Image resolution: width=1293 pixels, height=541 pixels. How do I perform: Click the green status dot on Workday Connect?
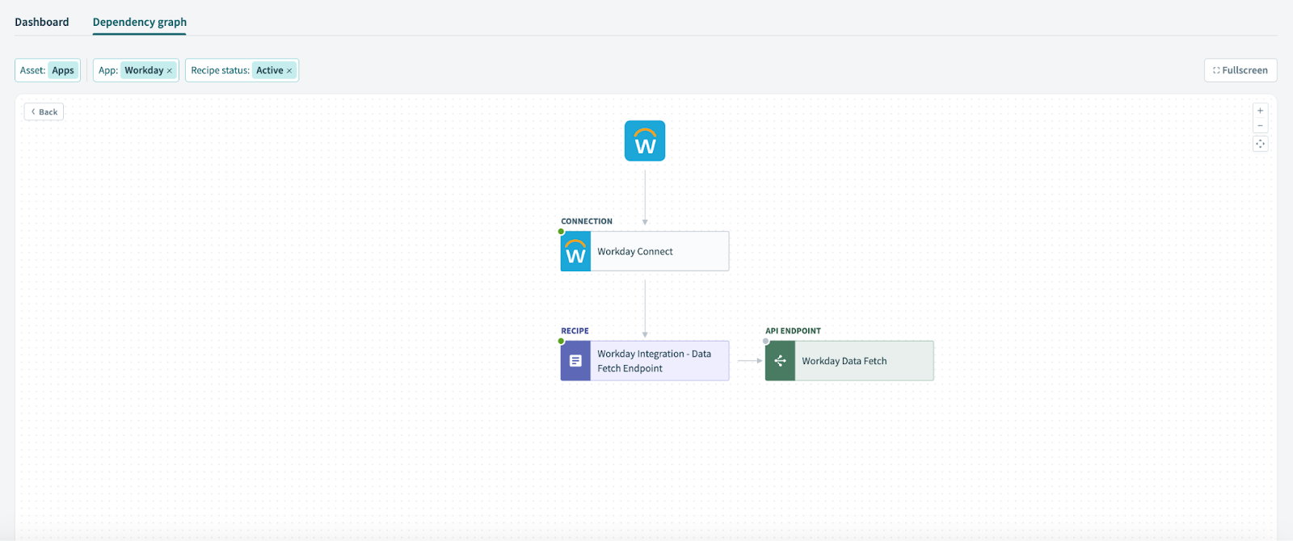(x=561, y=232)
